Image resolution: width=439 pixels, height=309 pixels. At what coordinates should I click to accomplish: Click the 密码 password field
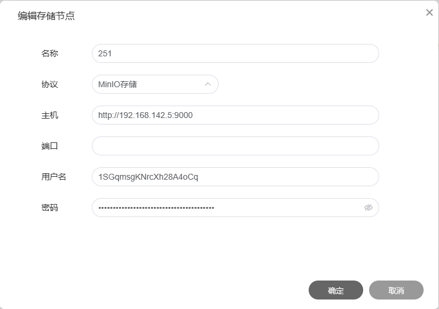(235, 208)
